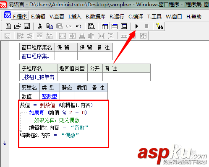Click the New file toolbar icon
209x167 pixels.
click(8, 26)
